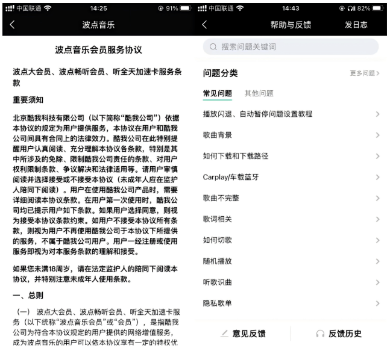Tap the 波点音乐 header title
Viewport: 390px width, 348px height.
98,25
